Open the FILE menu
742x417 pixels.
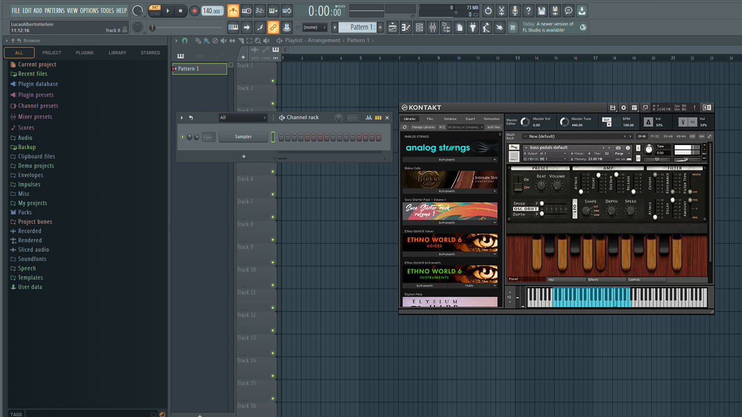click(x=16, y=10)
